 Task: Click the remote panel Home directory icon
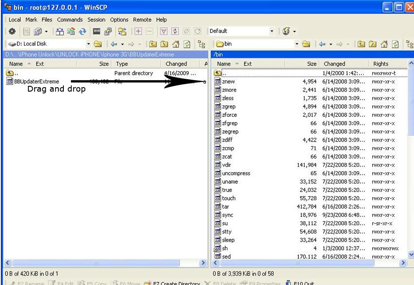pyautogui.click(x=384, y=44)
